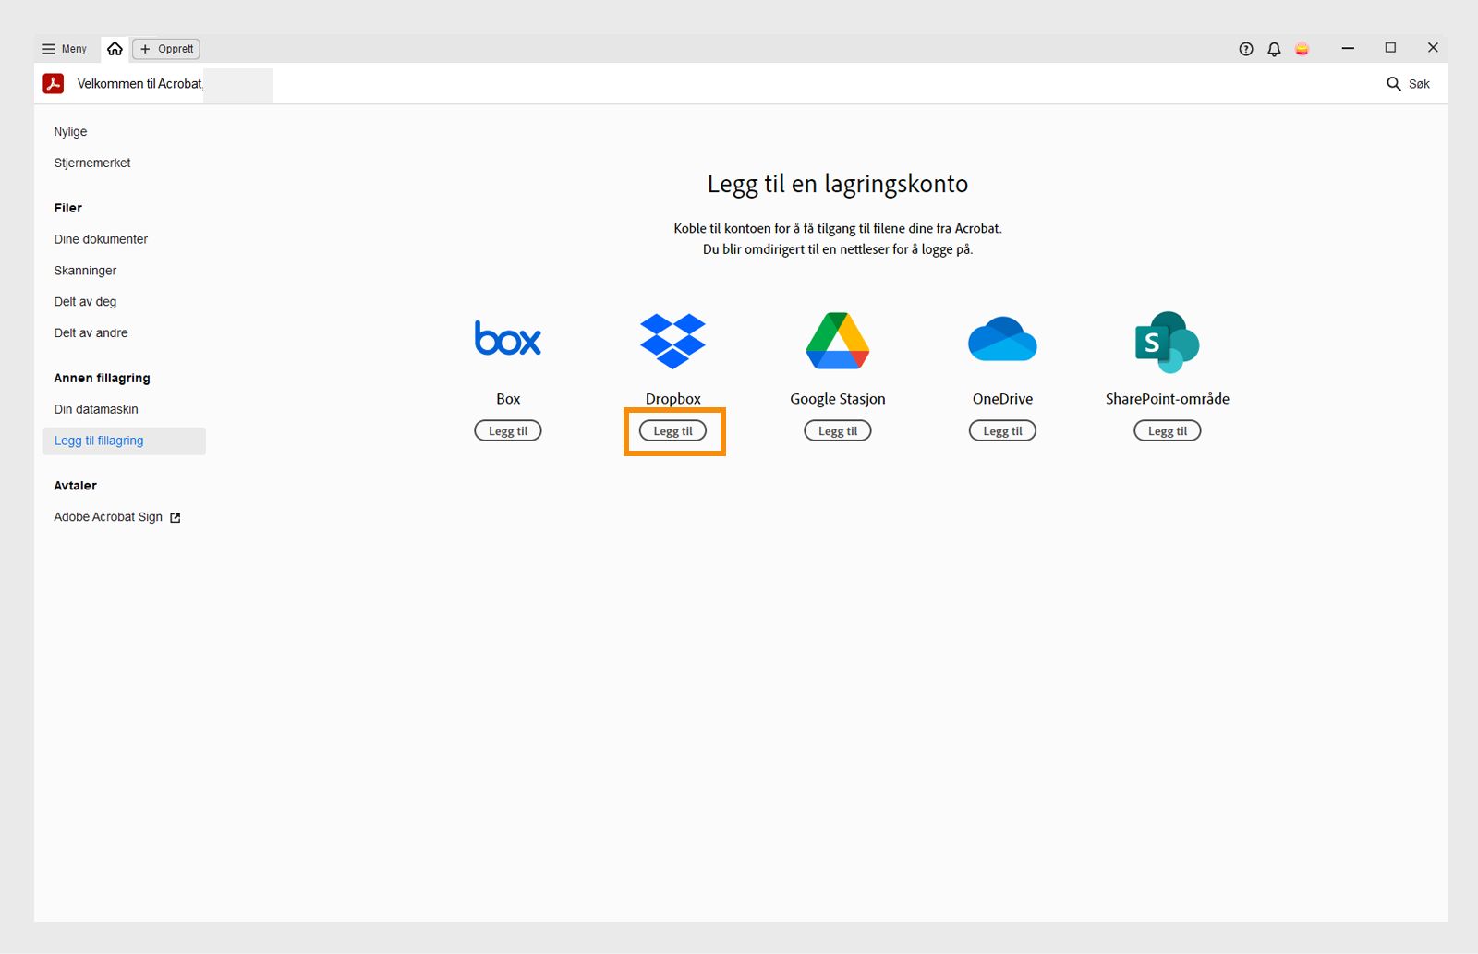Screen dimensions: 1478x954
Task: Open Nylige in the sidebar
Action: (x=70, y=132)
